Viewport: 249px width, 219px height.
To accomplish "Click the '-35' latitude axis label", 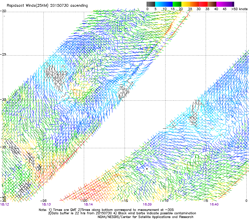I will pos(3,147).
